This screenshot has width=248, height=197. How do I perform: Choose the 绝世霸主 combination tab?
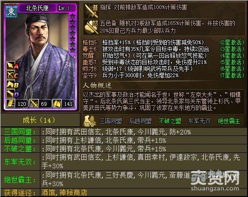click(x=229, y=121)
